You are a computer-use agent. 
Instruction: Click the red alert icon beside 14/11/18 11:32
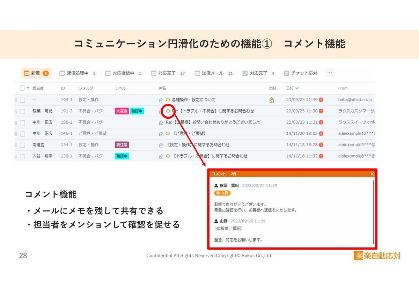(321, 156)
